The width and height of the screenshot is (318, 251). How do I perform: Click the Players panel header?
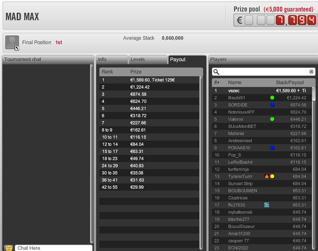(263, 59)
